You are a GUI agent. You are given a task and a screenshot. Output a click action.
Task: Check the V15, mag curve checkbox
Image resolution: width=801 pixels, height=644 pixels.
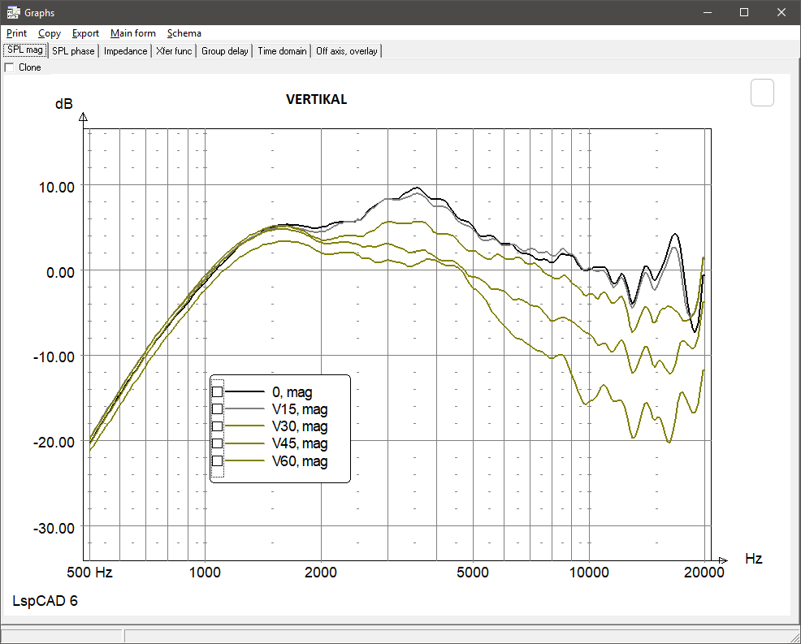[217, 409]
